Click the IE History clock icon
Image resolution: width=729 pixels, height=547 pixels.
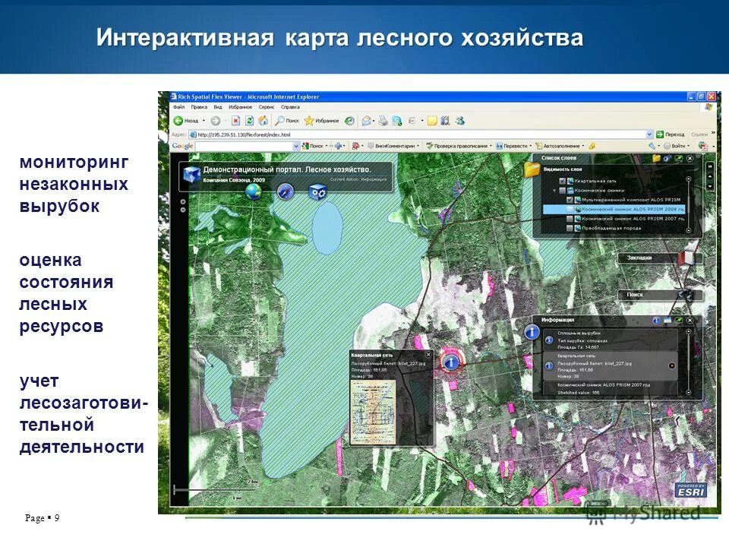349,121
